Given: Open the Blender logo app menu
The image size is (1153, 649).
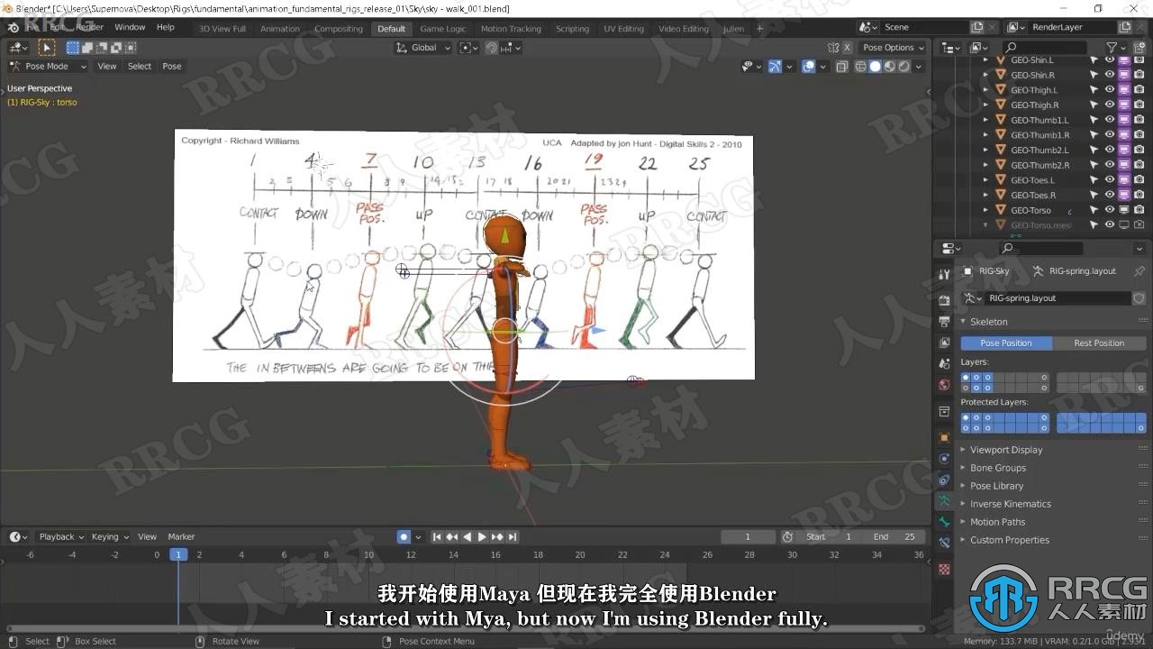Looking at the screenshot, I should [x=14, y=27].
